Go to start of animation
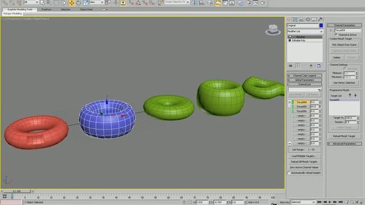365x205 pixels. pyautogui.click(x=319, y=202)
